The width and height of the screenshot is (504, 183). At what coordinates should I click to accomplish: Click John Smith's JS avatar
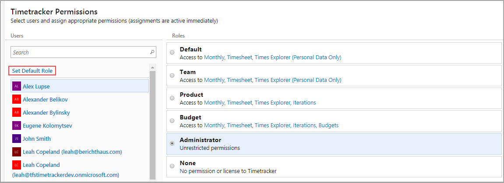coord(17,139)
